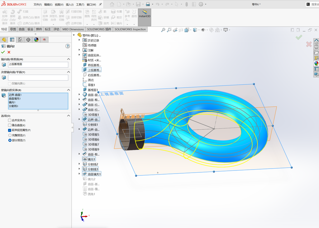Select the 完整预览(F) radio button
Viewport: 319px width, 228px height.
click(x=10, y=135)
